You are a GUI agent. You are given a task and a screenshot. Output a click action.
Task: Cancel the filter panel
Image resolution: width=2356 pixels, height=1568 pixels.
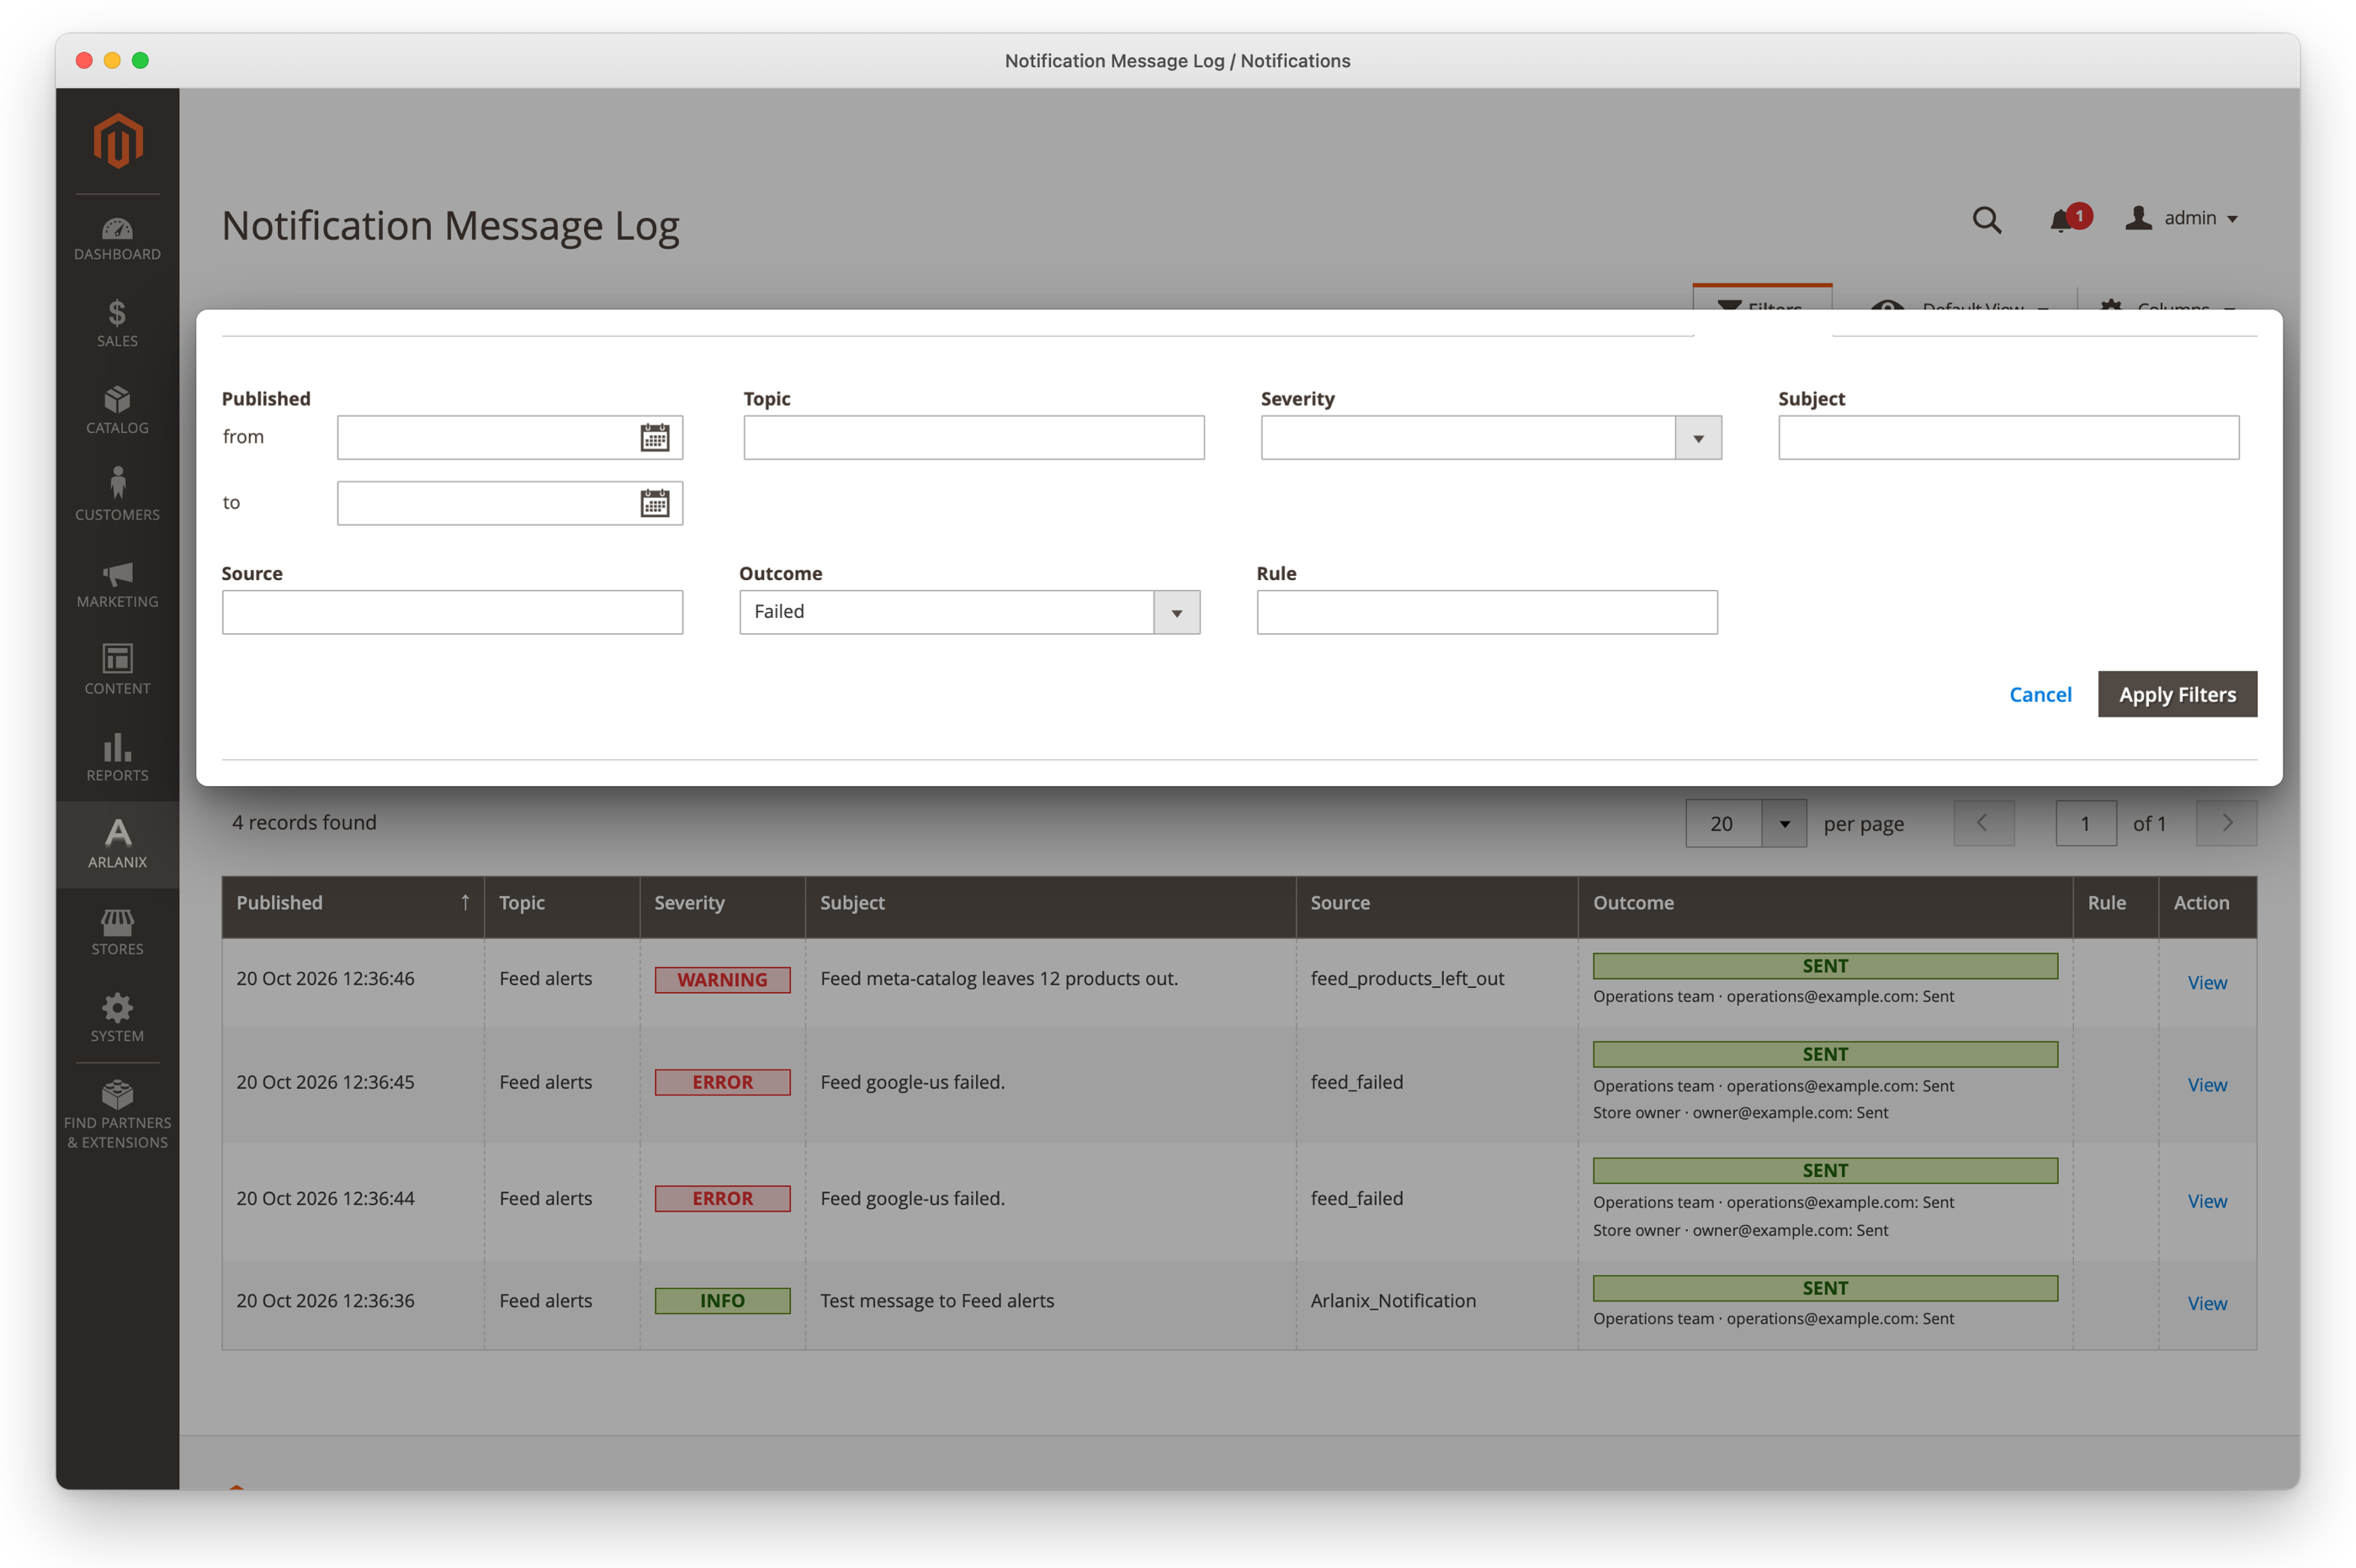point(2040,694)
